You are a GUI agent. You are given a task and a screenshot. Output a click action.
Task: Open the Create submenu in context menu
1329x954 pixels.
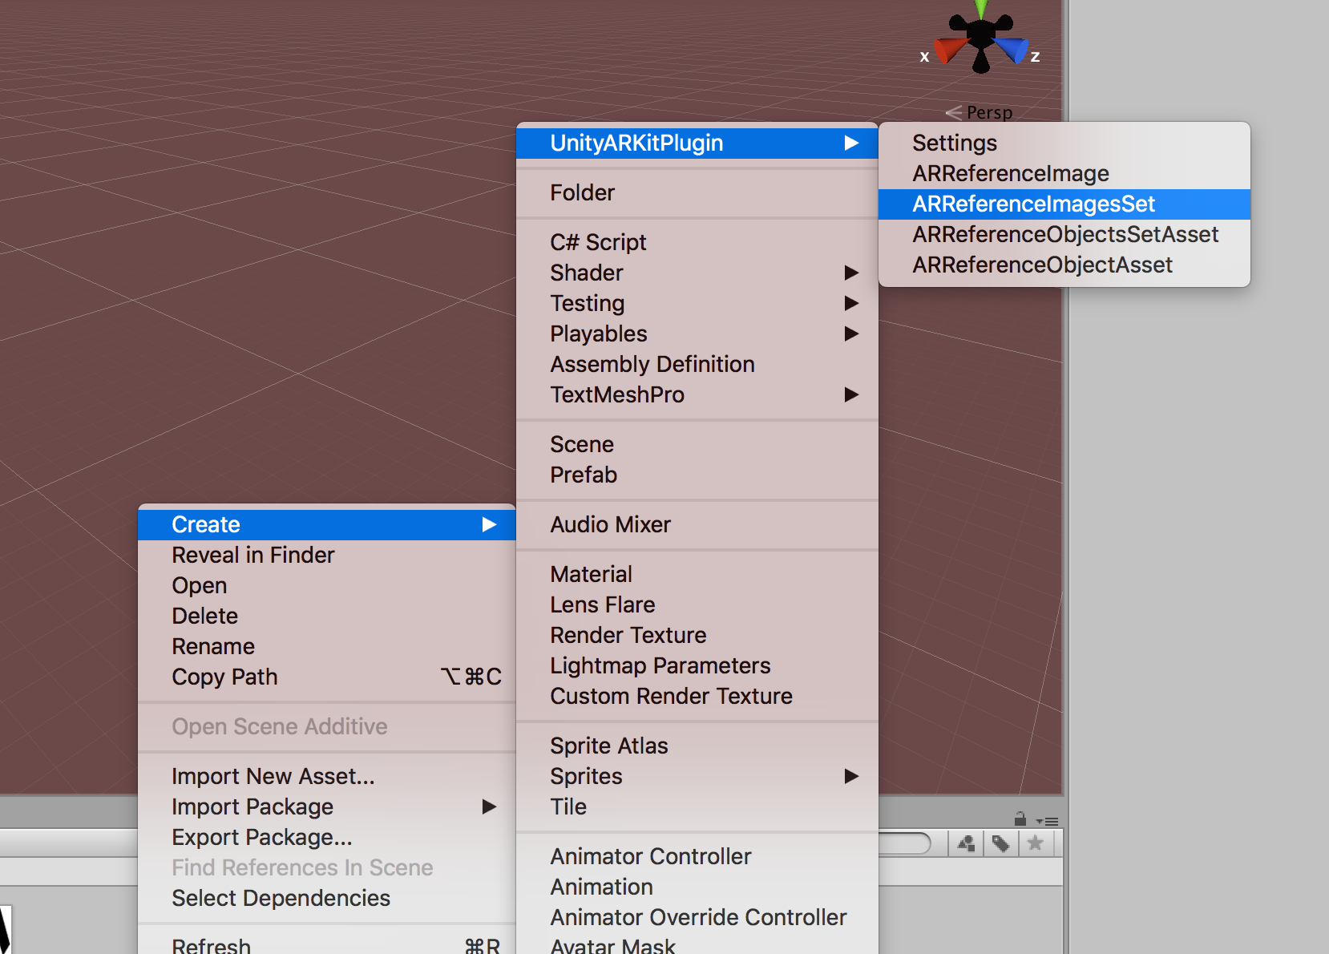[327, 524]
